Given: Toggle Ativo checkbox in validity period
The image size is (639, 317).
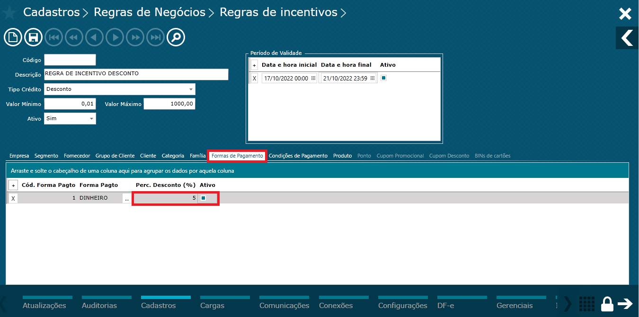Looking at the screenshot, I should pos(384,78).
